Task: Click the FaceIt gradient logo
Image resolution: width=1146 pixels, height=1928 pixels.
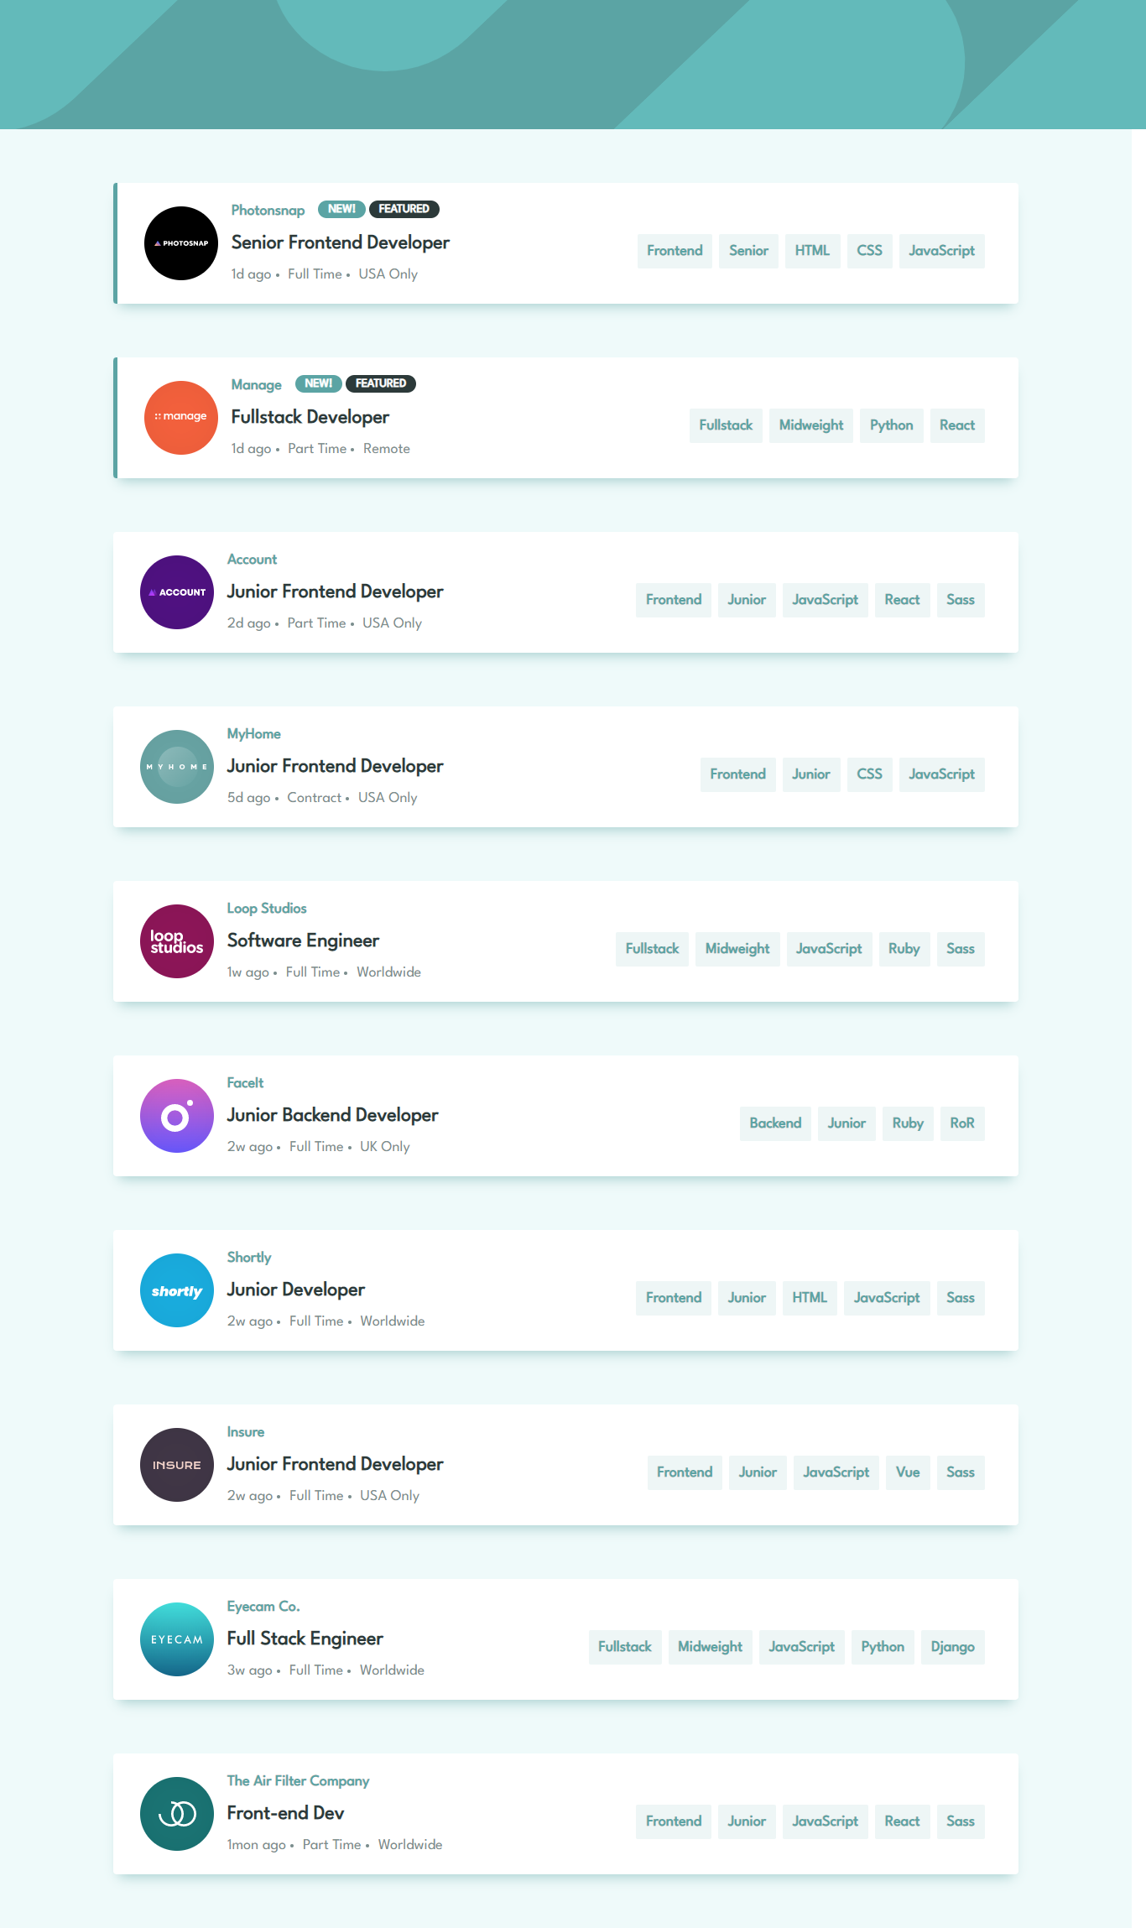Action: pyautogui.click(x=177, y=1116)
